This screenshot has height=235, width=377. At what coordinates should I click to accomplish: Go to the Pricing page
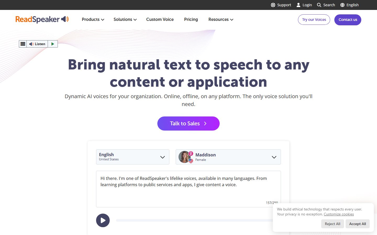coord(191,19)
